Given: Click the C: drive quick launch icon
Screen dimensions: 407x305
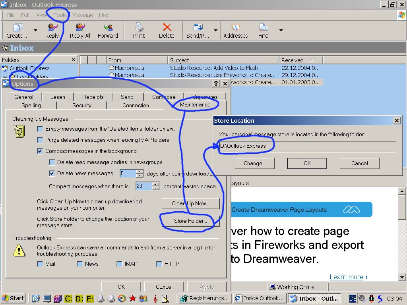Looking at the screenshot, I should tap(68, 299).
